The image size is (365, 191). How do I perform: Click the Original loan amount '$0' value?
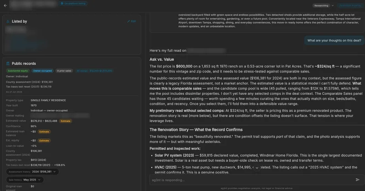[32, 186]
